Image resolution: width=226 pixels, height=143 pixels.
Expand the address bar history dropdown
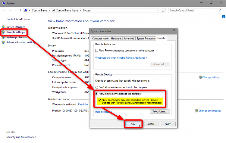tap(158, 11)
